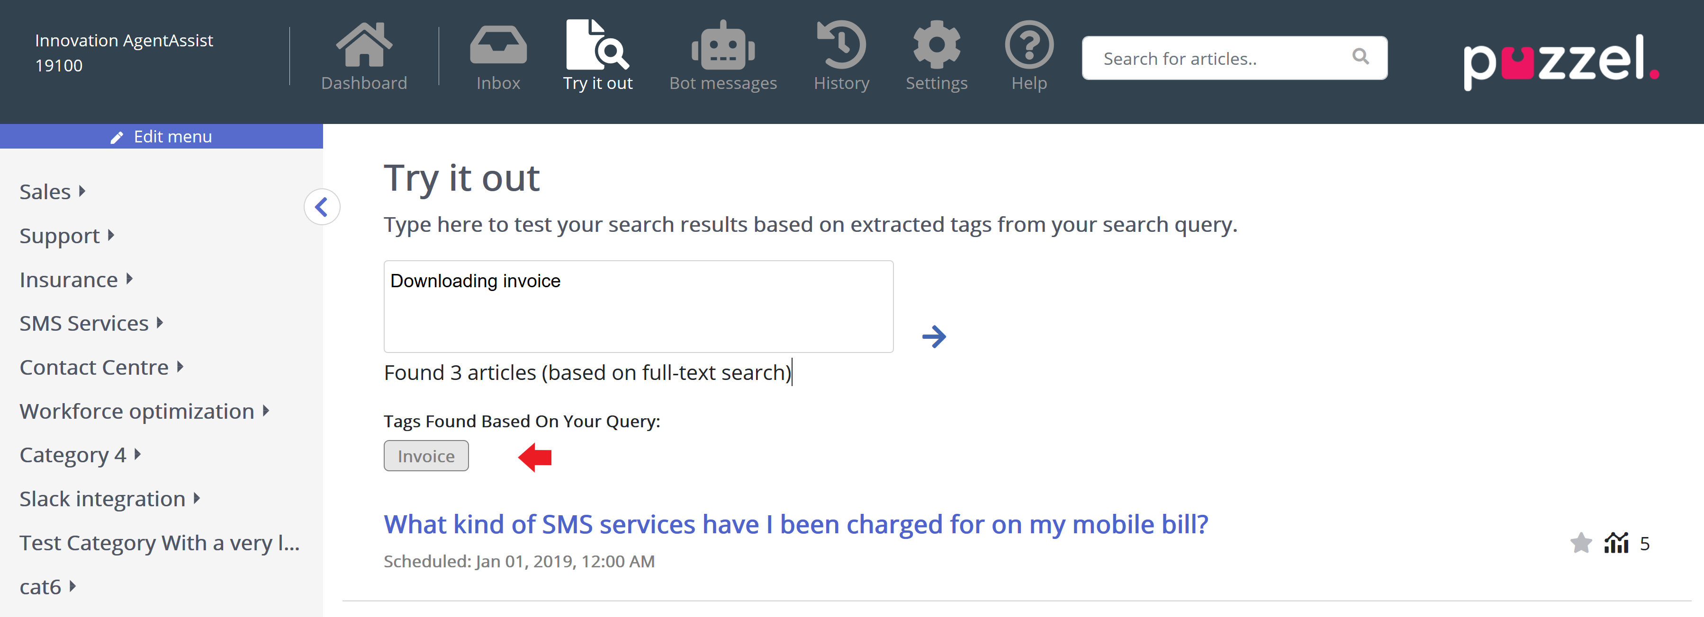Screen dimensions: 1704x617
Task: Select the Try it out tab
Action: pos(597,55)
